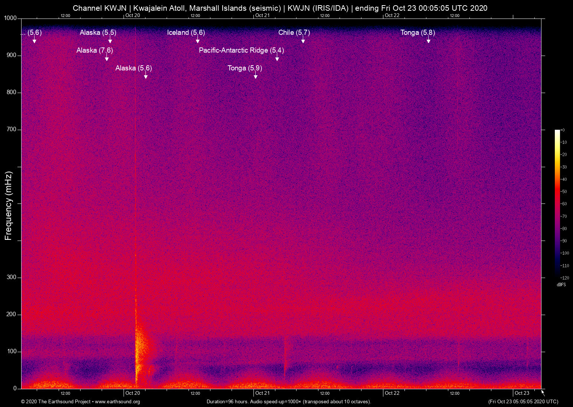573x407 pixels.
Task: Click the Pacific-Antarctic Ridge (5.4) arrow marker
Action: (277, 58)
